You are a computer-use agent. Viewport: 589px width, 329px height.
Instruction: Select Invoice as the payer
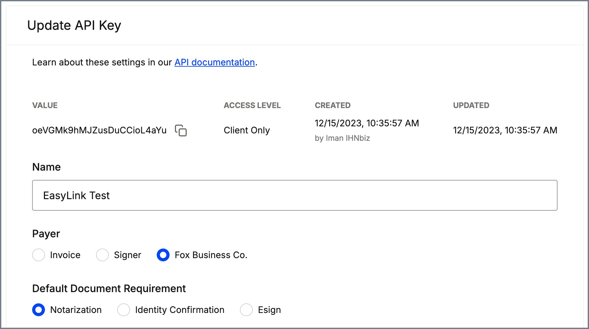pos(39,255)
